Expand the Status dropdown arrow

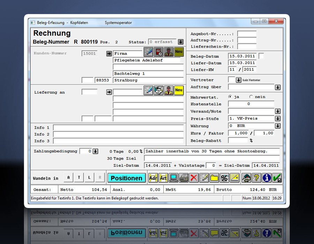(181, 42)
